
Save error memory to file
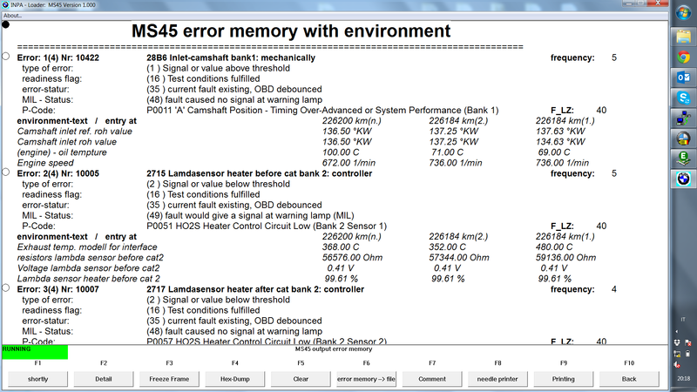tap(366, 379)
